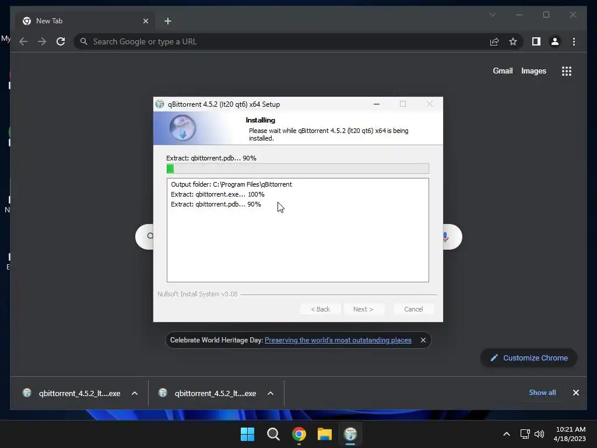Screen dimensions: 597x448
Task: Click Cancel in qBittorrent setup
Action: point(413,309)
